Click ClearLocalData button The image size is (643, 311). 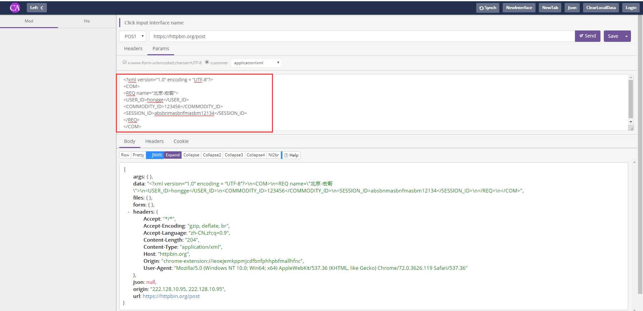(x=601, y=8)
